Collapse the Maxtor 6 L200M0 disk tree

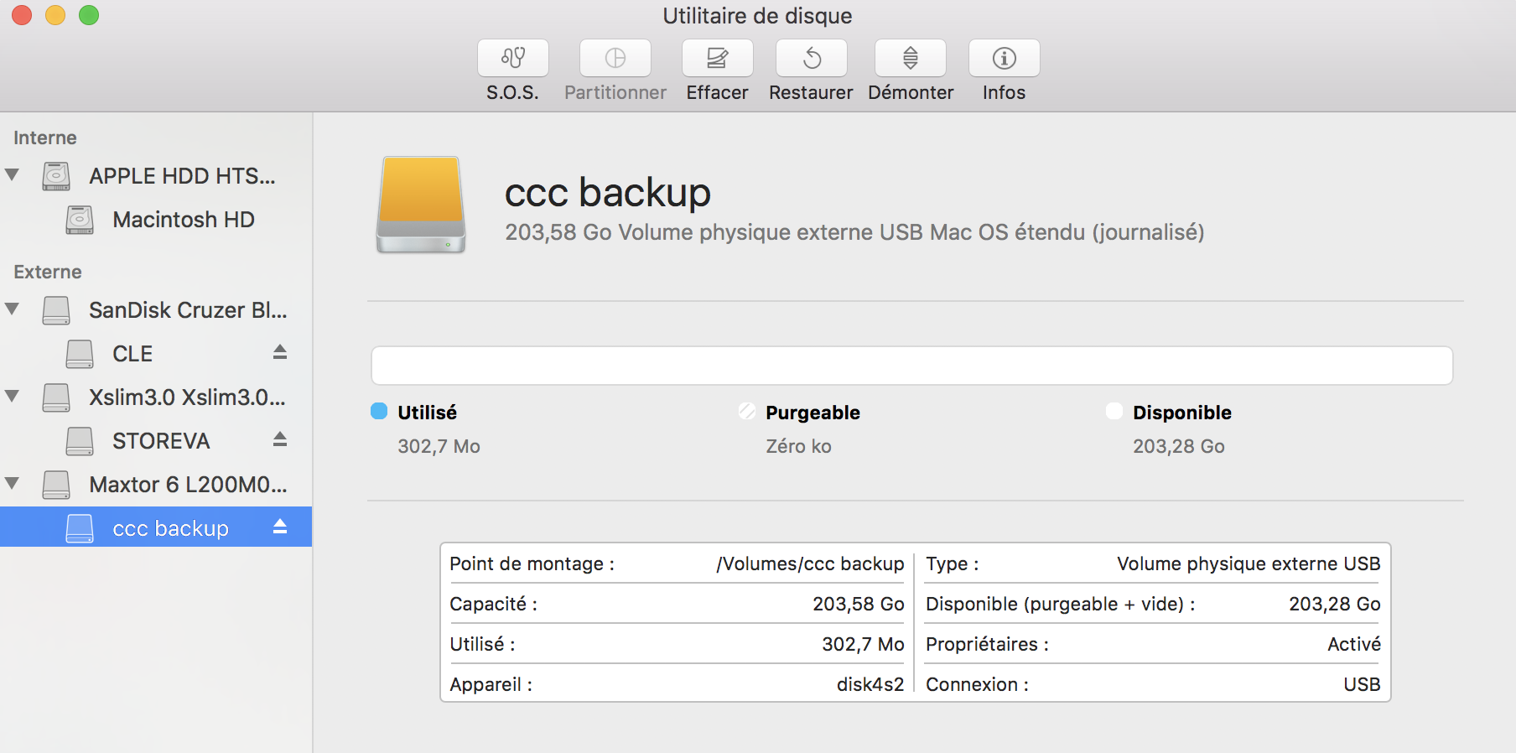13,484
